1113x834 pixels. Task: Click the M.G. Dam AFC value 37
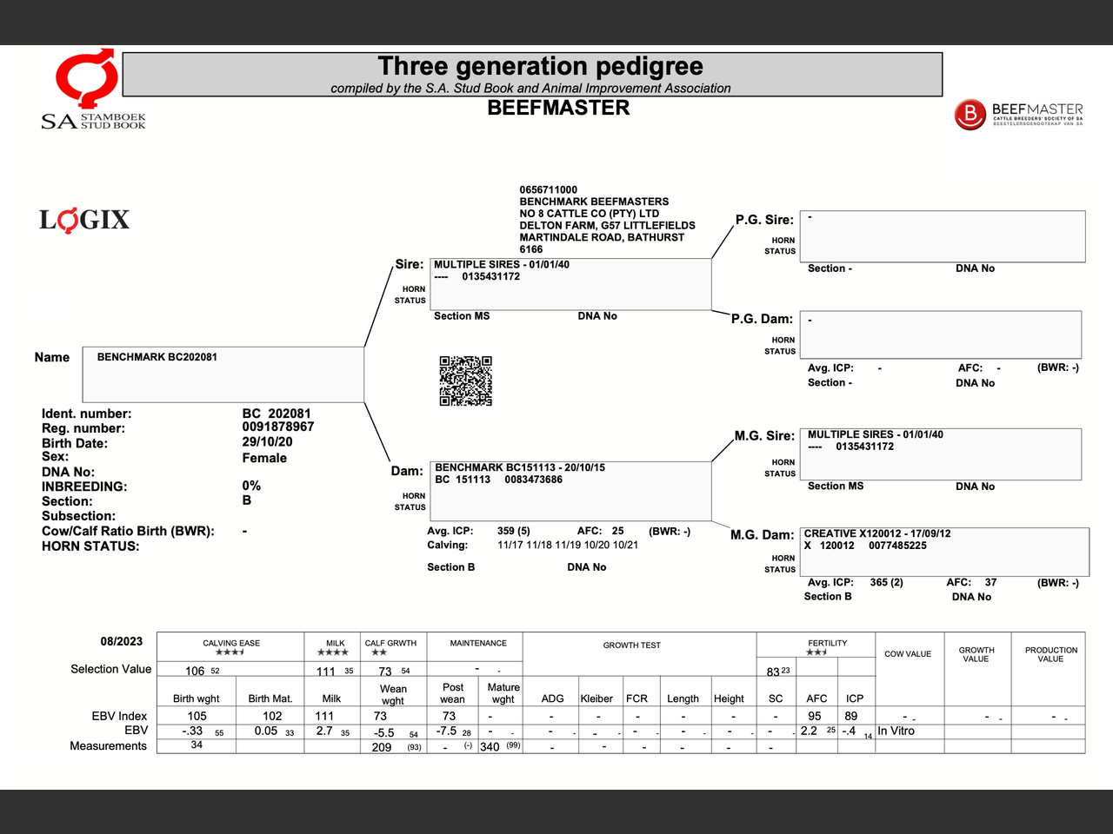pyautogui.click(x=990, y=582)
